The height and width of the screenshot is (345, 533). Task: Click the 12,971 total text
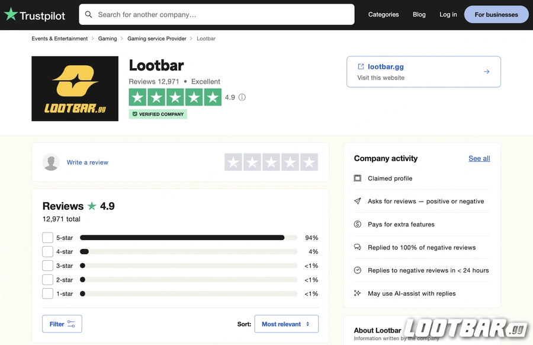click(x=62, y=219)
